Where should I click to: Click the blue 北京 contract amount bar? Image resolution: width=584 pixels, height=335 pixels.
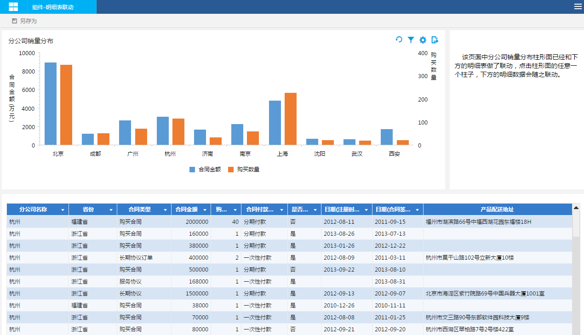click(x=51, y=104)
